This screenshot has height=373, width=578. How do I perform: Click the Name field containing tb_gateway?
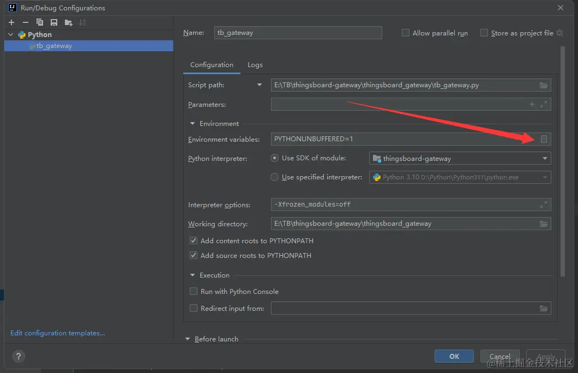coord(298,33)
